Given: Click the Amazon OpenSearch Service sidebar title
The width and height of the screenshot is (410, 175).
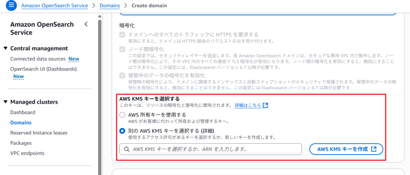Looking at the screenshot, I should click(42, 28).
